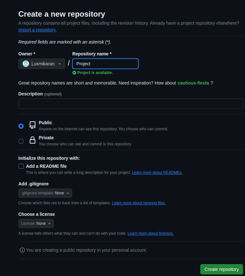
Task: Click the caret arrow on owner selector
Action: click(x=60, y=63)
